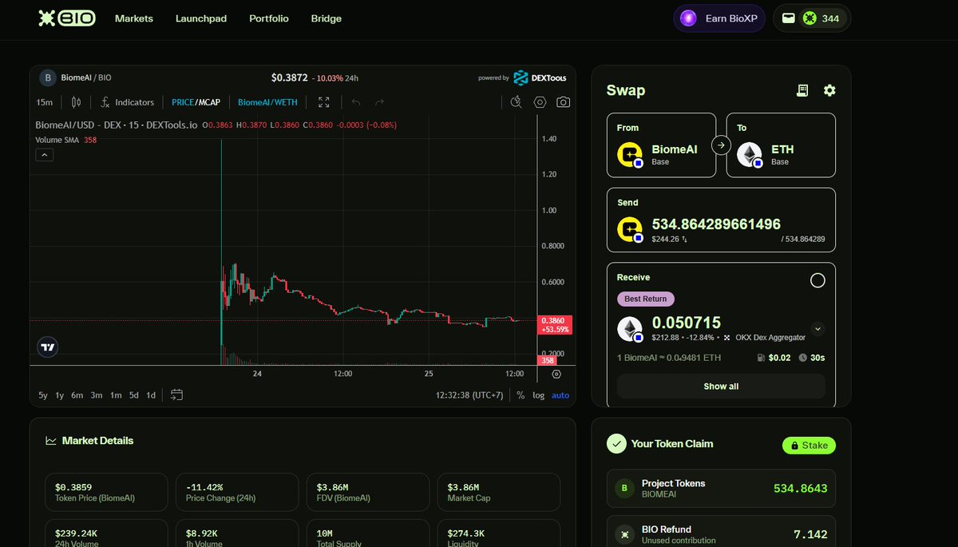Click the Earn BioXP button
This screenshot has height=547, width=958.
(720, 18)
